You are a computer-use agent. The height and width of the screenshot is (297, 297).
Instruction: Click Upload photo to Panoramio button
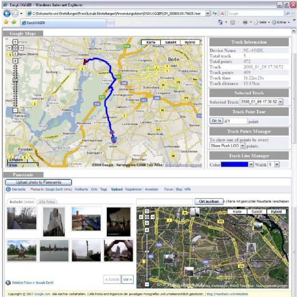pos(38,182)
